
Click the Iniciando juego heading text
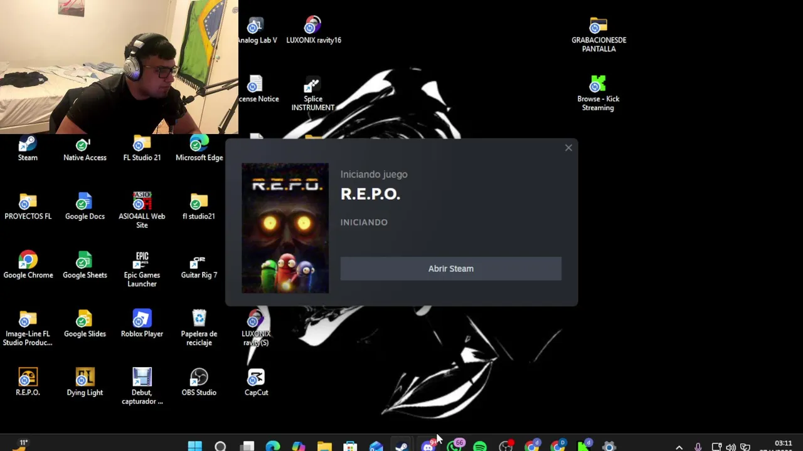tap(374, 175)
